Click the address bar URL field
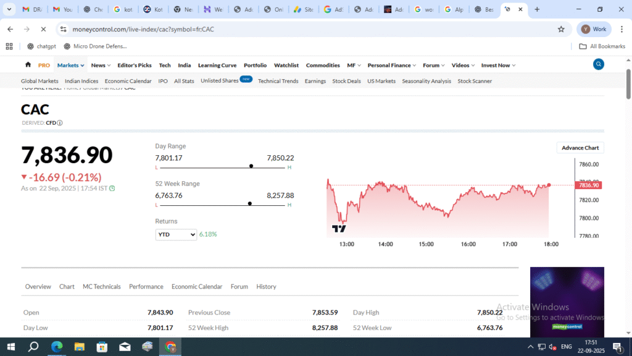The width and height of the screenshot is (632, 356). [x=309, y=29]
